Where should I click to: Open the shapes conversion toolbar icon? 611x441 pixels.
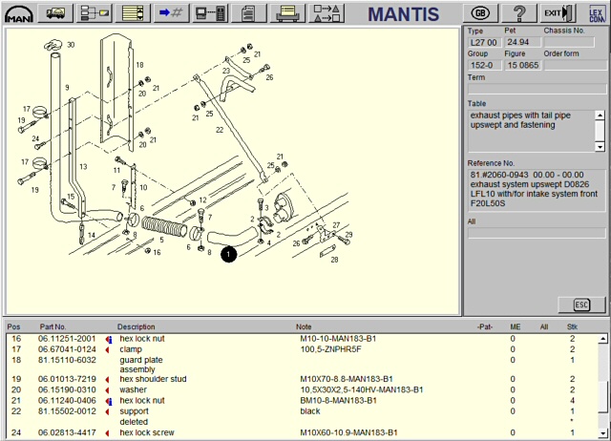[327, 13]
